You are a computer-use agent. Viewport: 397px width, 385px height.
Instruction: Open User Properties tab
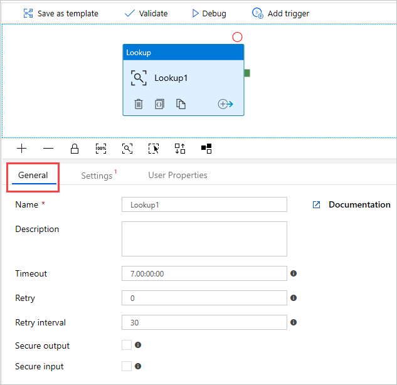[x=177, y=175]
